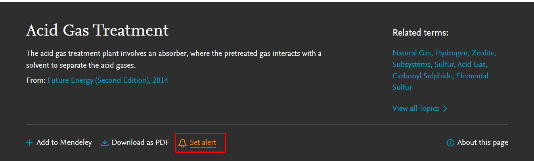Show the full list via View all Topics

[x=416, y=108]
